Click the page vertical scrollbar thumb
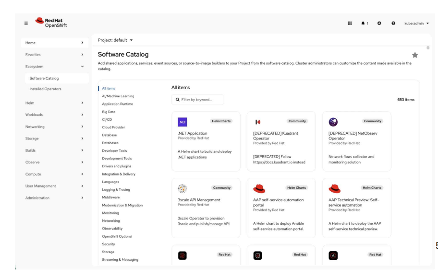Image resolution: width=438 pixels, height=277 pixels. [x=427, y=48]
